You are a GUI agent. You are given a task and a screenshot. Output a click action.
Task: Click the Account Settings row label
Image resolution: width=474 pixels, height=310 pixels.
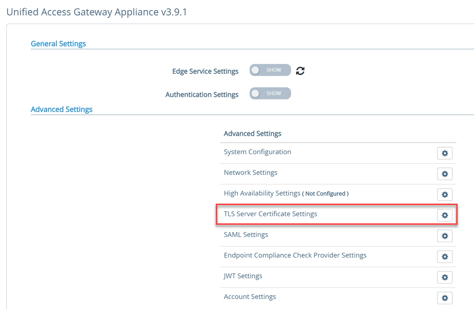(250, 297)
